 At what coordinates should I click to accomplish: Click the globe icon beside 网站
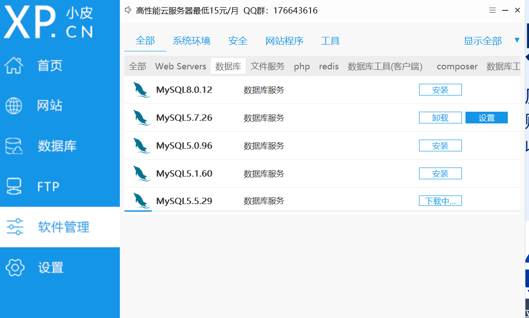pyautogui.click(x=14, y=105)
